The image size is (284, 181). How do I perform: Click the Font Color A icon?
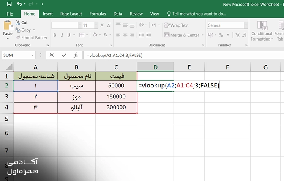coord(105,34)
